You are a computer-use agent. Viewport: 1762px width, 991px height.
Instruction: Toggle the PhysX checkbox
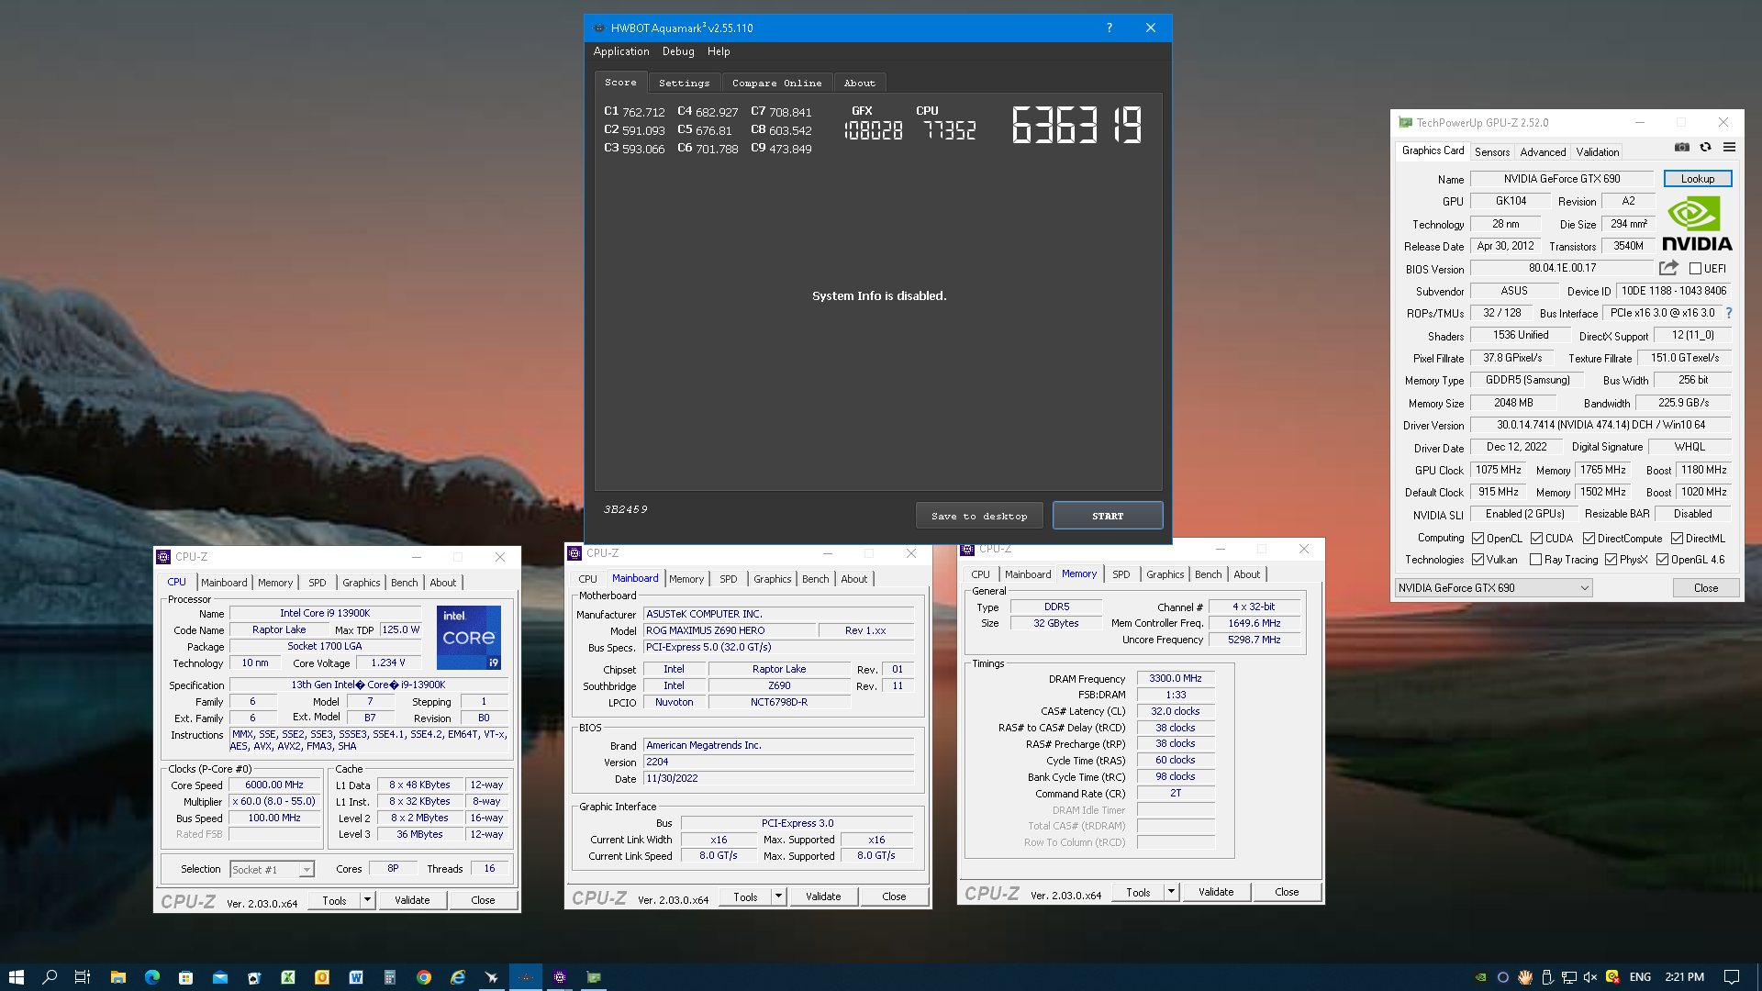[x=1611, y=560]
